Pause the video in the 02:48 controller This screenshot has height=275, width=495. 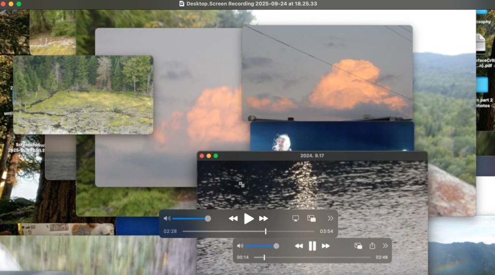click(312, 246)
